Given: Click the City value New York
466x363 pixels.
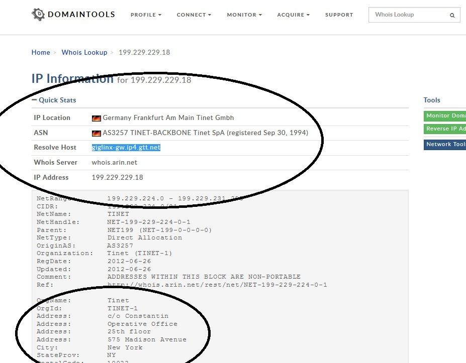Looking at the screenshot, I should pyautogui.click(x=125, y=347).
